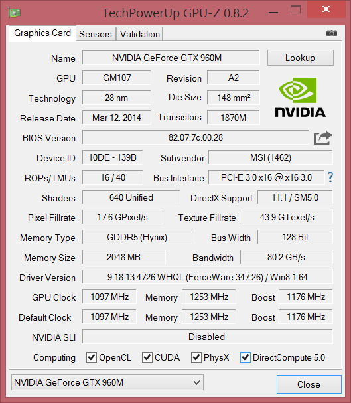
Task: Toggle the PhysX checkbox
Action: pyautogui.click(x=196, y=357)
